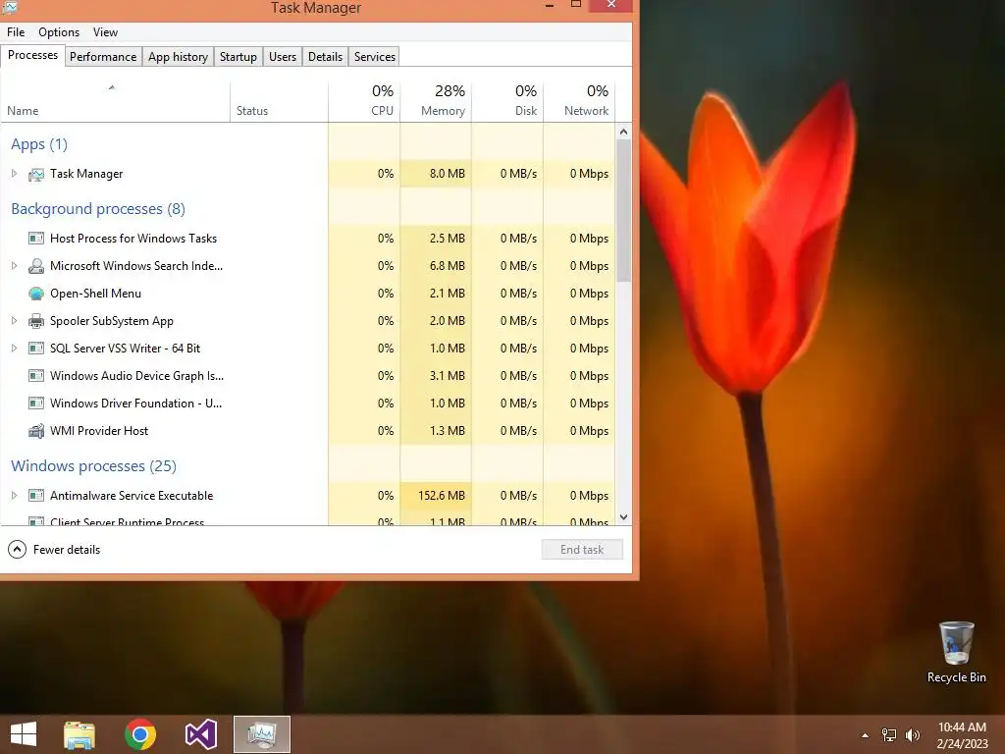Open the View menu

[105, 32]
